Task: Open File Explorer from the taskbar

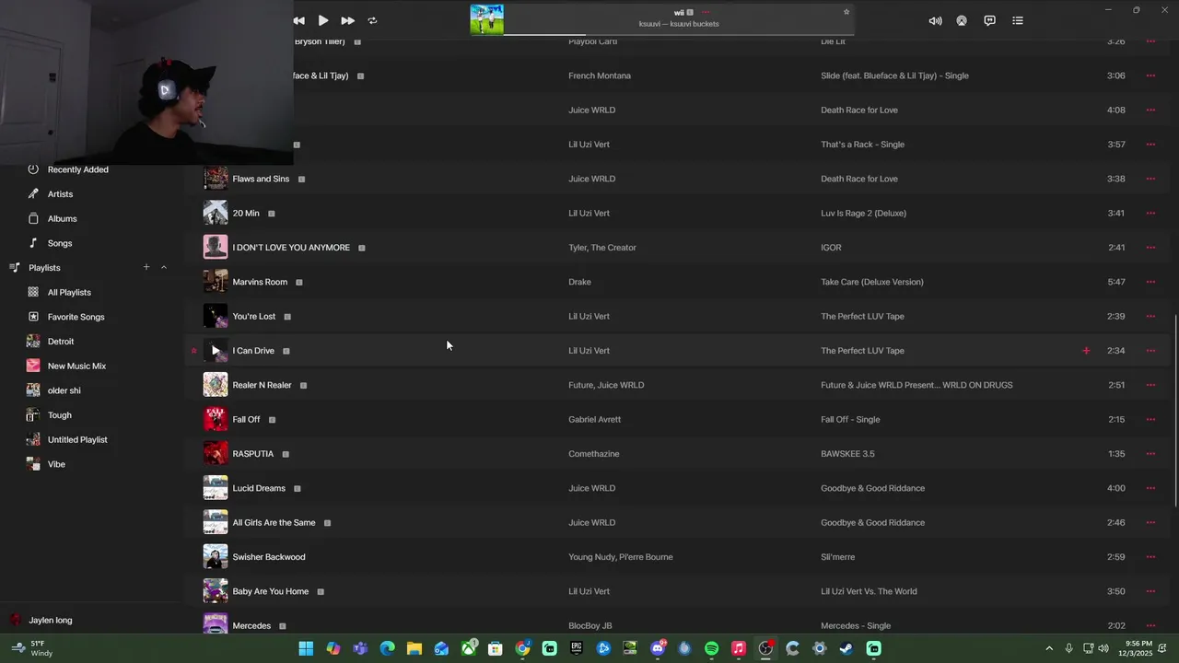Action: click(x=414, y=648)
